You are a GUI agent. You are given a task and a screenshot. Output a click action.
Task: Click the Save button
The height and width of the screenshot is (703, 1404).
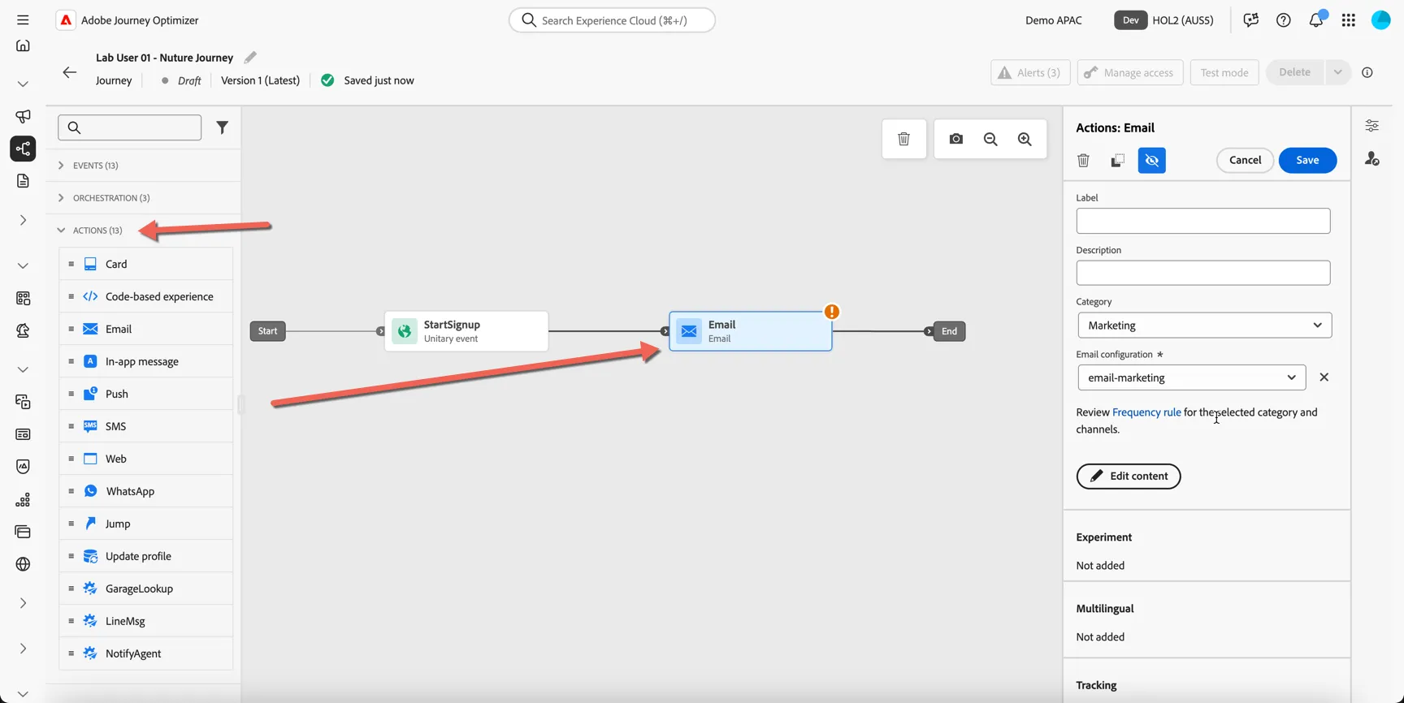[x=1306, y=160]
